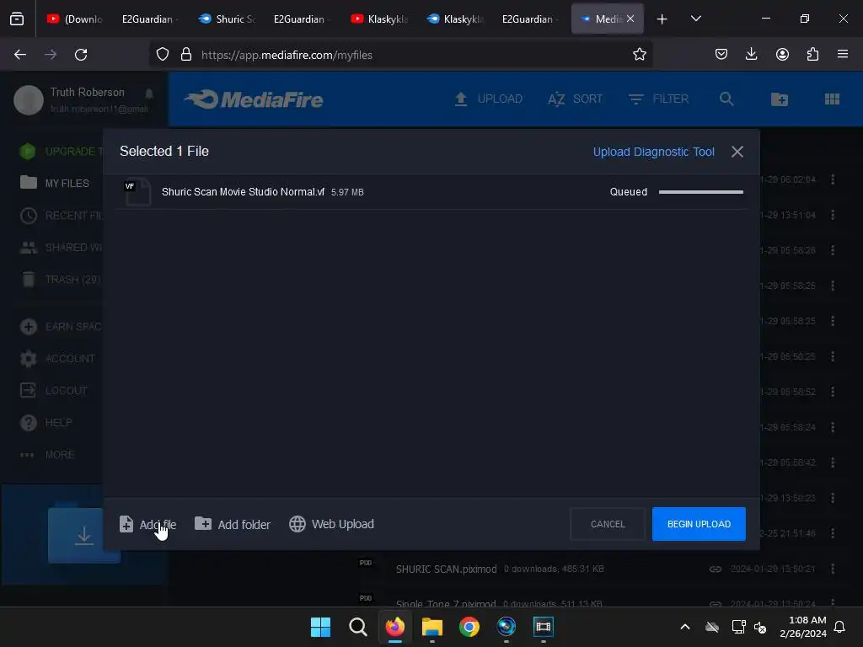Click the Firefox View icon
This screenshot has width=863, height=647.
pyautogui.click(x=17, y=19)
